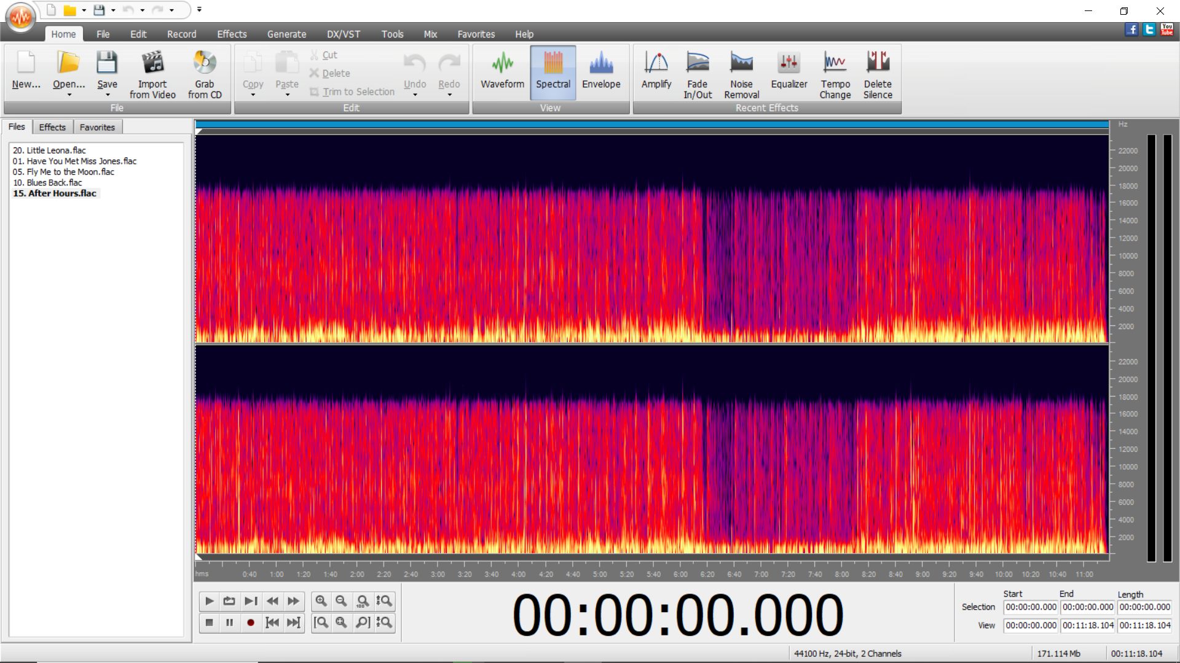This screenshot has height=663, width=1180.
Task: Expand the Save button dropdown arrow
Action: [107, 95]
